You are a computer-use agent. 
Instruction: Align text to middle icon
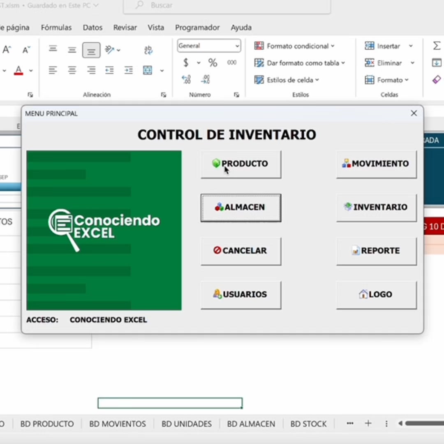pos(72,50)
